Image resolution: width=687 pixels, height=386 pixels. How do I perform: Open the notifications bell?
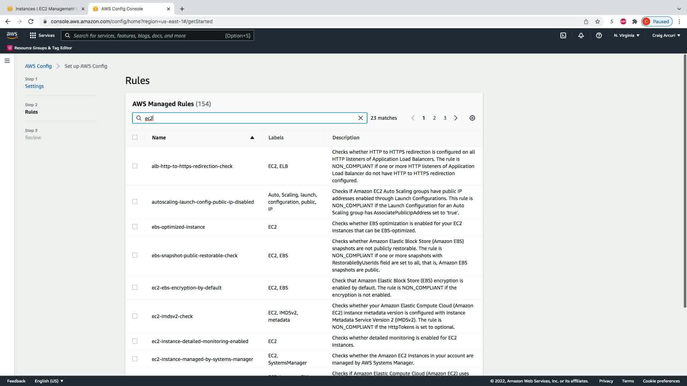point(581,35)
